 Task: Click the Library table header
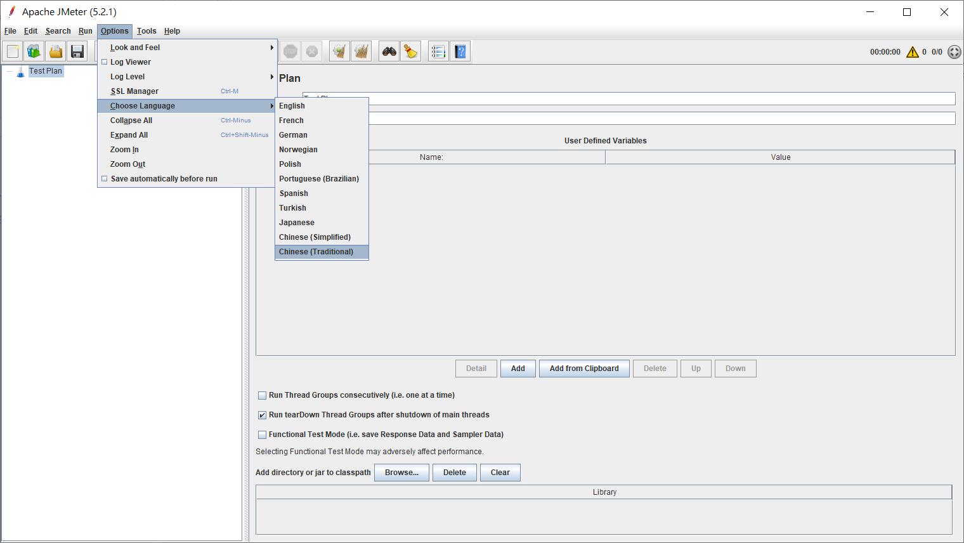(x=604, y=492)
